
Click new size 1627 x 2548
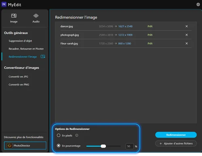click(125, 26)
